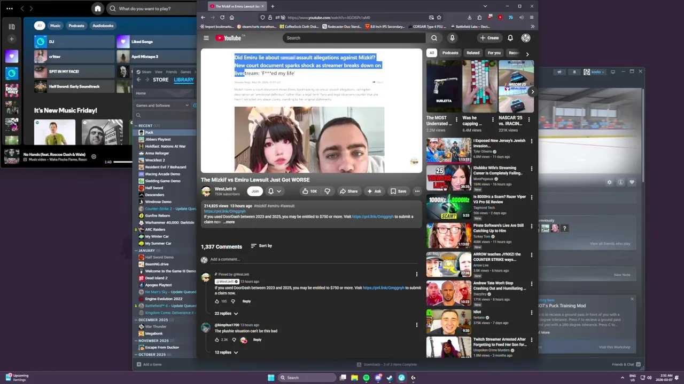This screenshot has height=384, width=684.
Task: Activate YouTube voice search microphone
Action: point(452,38)
